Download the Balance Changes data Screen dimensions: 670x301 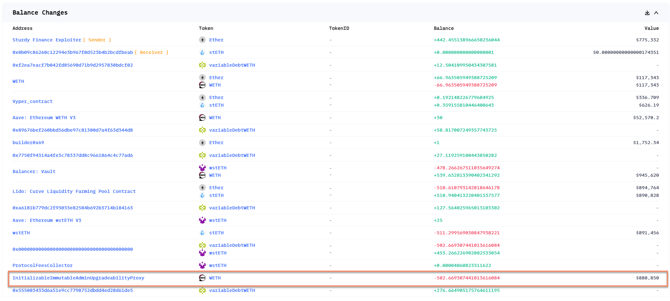point(648,13)
